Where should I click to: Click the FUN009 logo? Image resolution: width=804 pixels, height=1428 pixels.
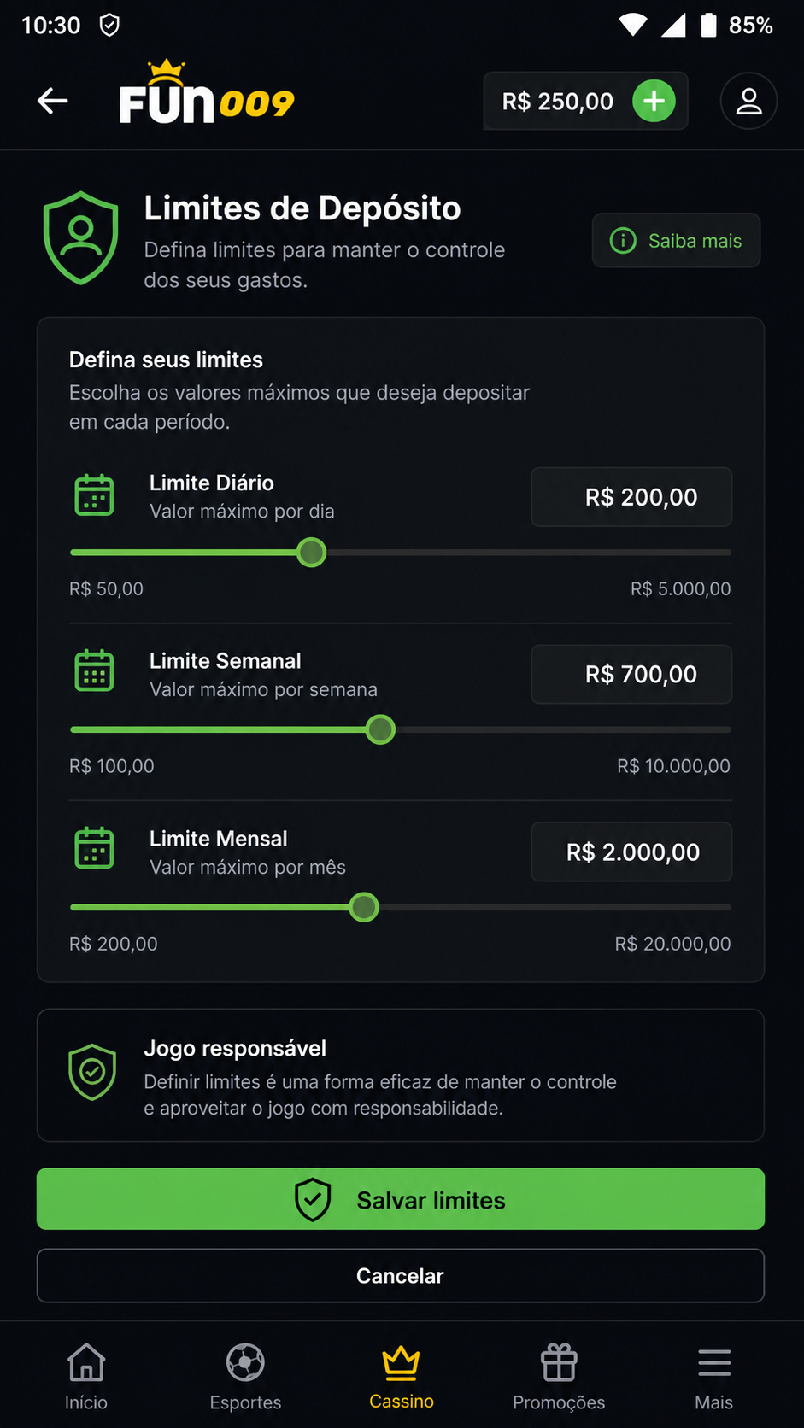point(207,92)
